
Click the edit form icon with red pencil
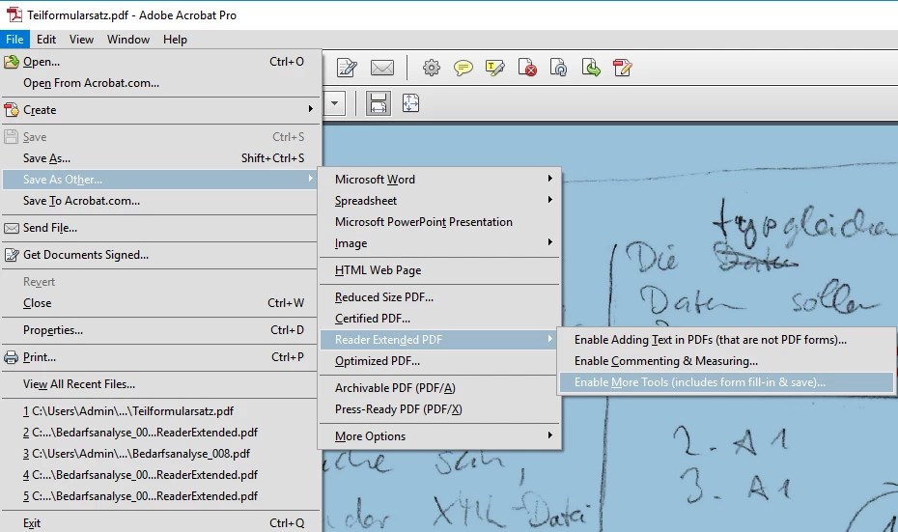(622, 68)
